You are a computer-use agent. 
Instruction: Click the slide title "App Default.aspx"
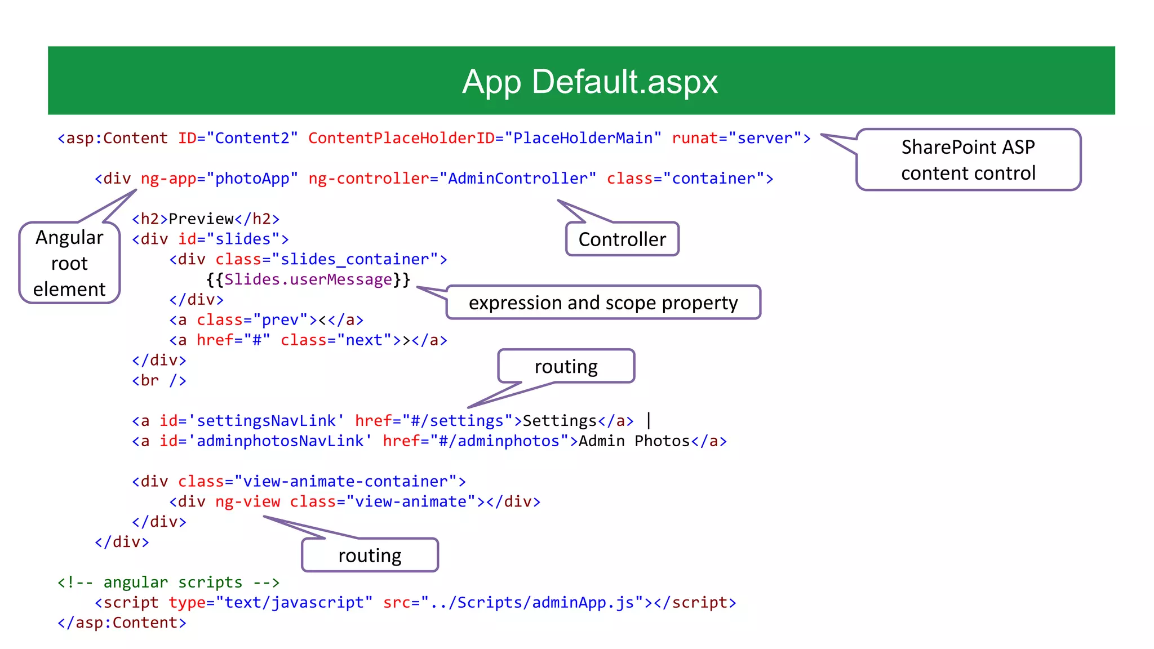coord(589,82)
